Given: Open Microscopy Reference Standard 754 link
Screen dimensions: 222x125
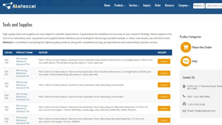Looking at the screenshot, I should click(x=23, y=108).
